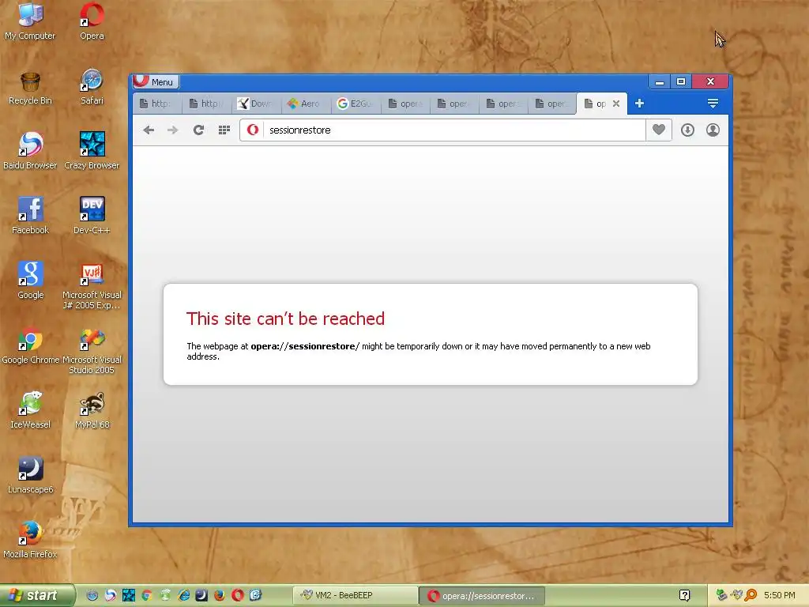Select the Google Chrome desktop shortcut
The width and height of the screenshot is (809, 607).
(x=30, y=346)
